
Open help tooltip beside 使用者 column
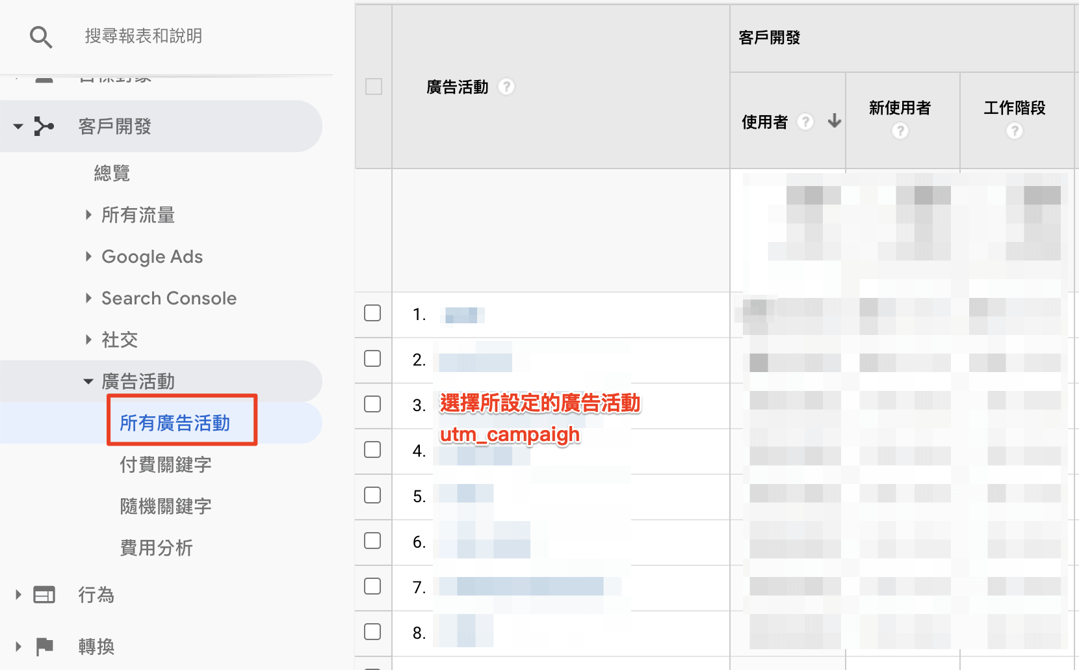click(805, 122)
